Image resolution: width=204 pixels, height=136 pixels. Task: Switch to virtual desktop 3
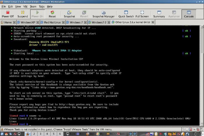click(41, 134)
